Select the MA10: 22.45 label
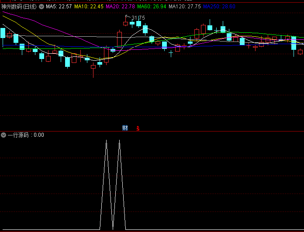 tap(89, 7)
